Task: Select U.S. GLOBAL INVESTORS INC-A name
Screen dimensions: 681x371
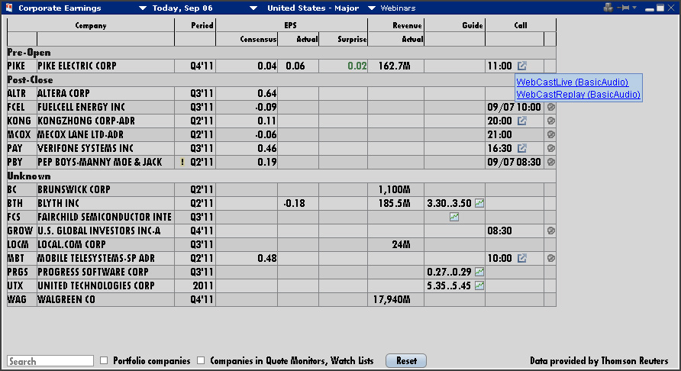Action: point(99,231)
